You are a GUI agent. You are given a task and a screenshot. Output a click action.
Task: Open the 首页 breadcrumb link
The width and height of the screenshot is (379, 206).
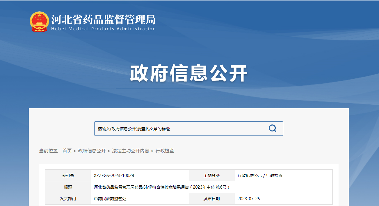point(67,151)
